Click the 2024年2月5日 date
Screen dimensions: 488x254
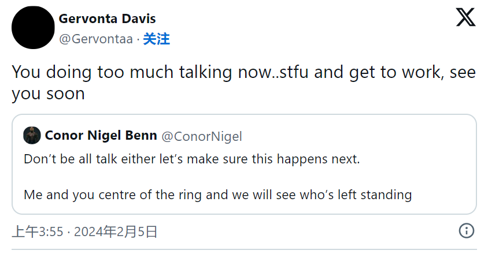(116, 231)
